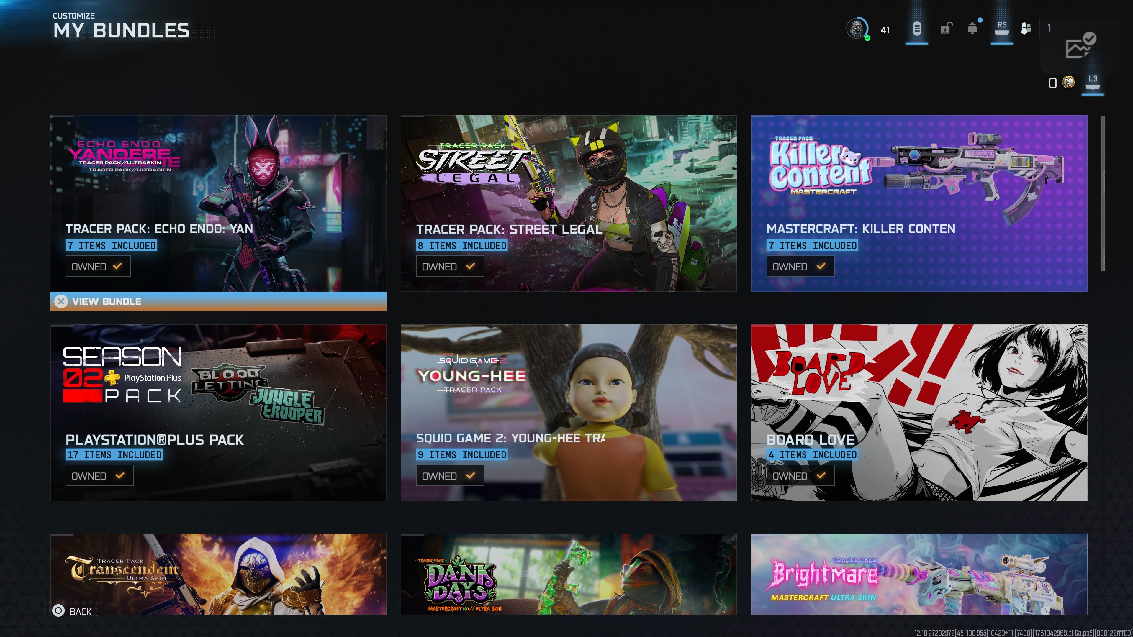The height and width of the screenshot is (637, 1133).
Task: Click the image with checkmark icon
Action: 1080,45
